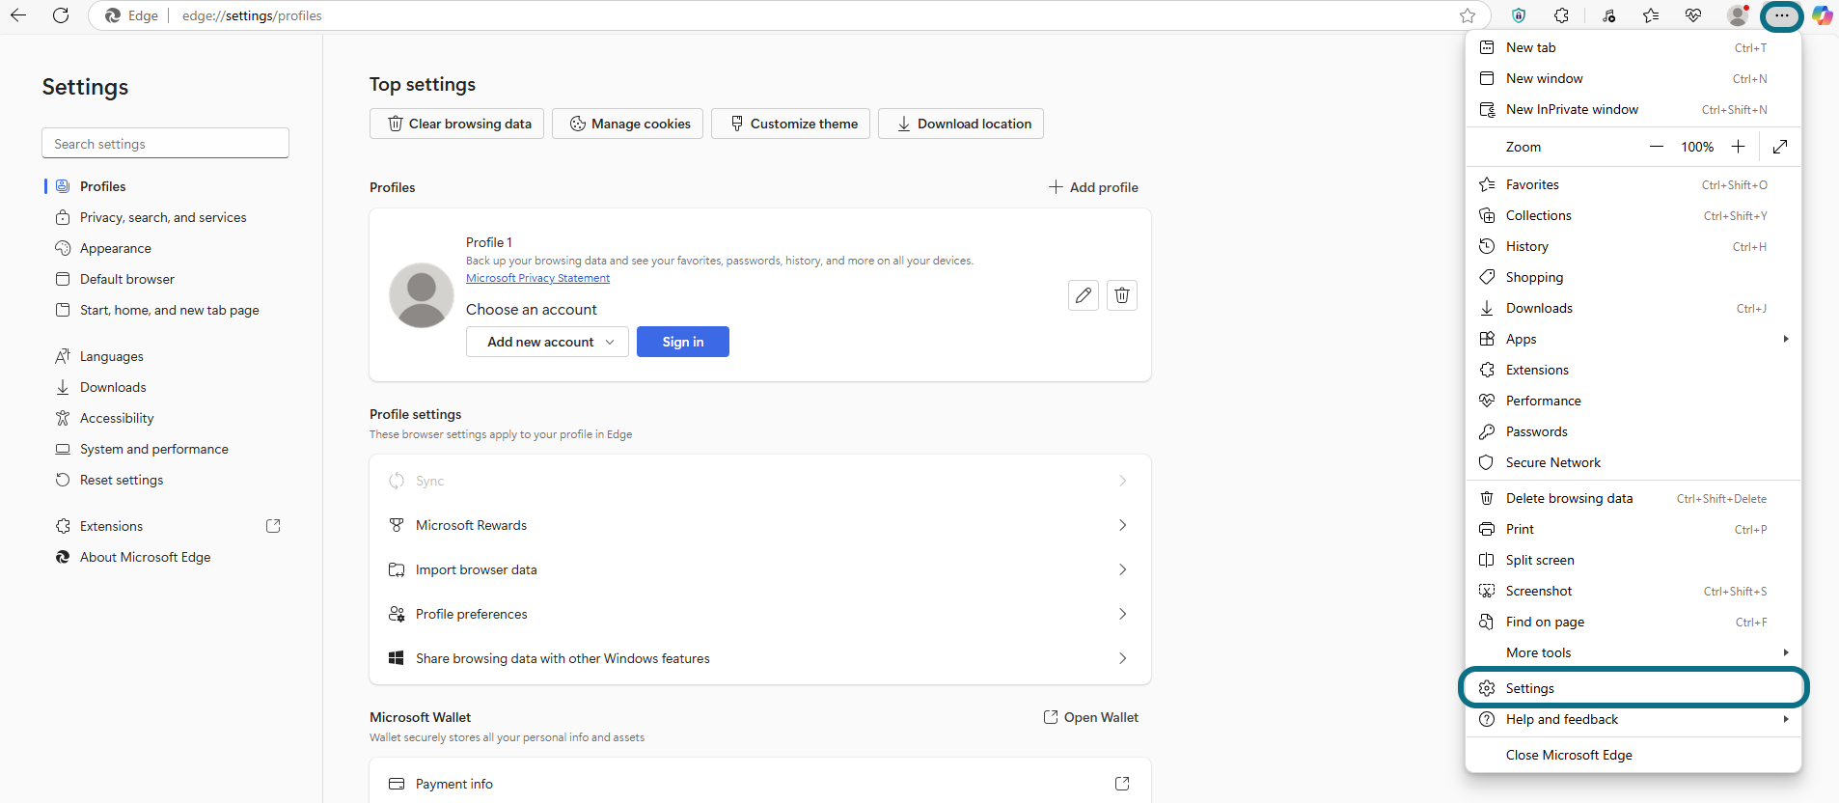
Task: Add page to favorites star icon
Action: point(1468,15)
